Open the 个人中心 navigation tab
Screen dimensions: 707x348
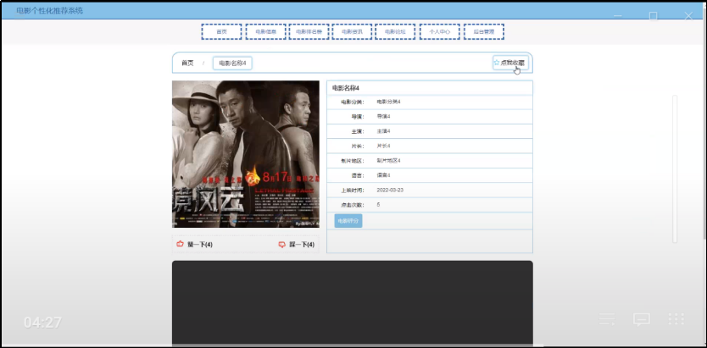[x=440, y=32]
